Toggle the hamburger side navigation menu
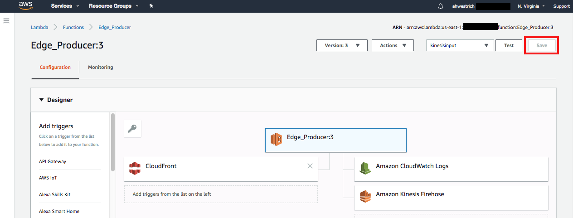 click(6, 21)
